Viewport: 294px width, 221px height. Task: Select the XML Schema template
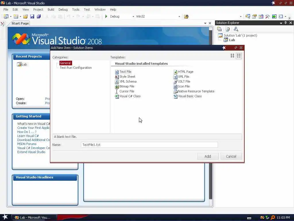(x=126, y=81)
